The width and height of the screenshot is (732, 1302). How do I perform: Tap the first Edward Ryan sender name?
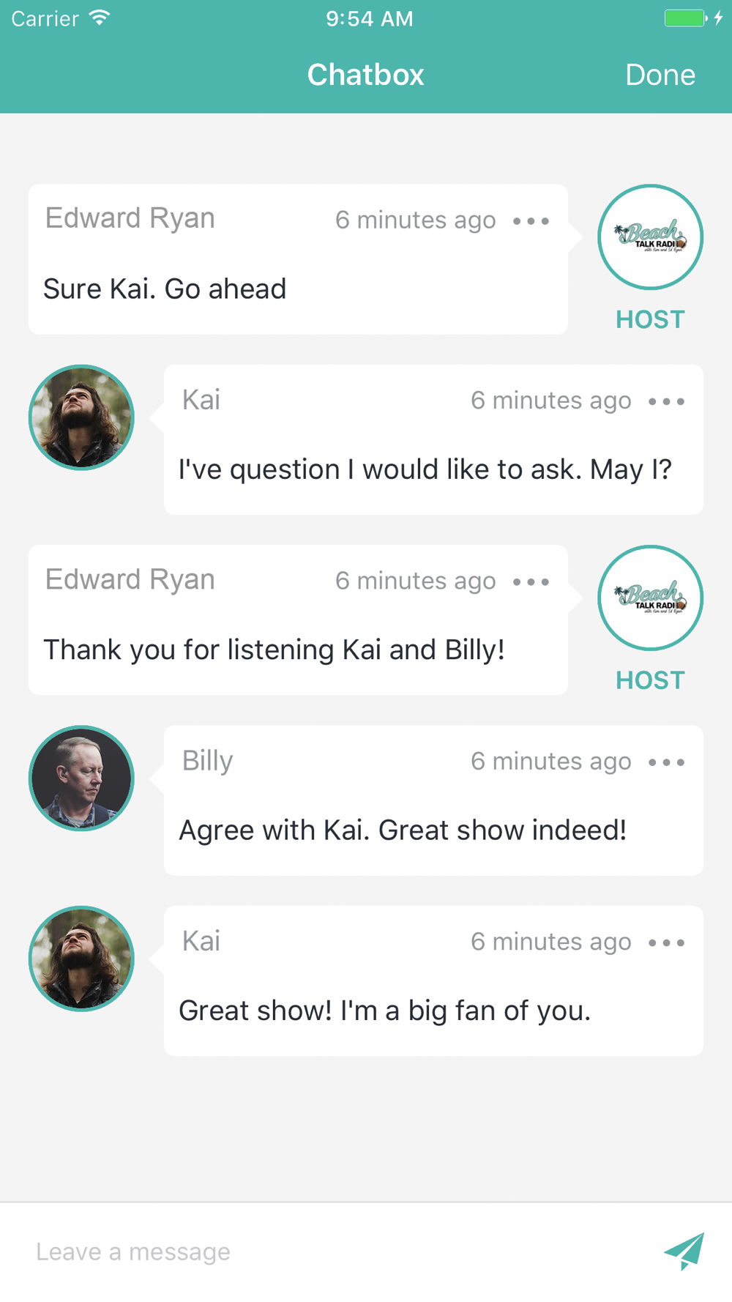[x=130, y=218]
